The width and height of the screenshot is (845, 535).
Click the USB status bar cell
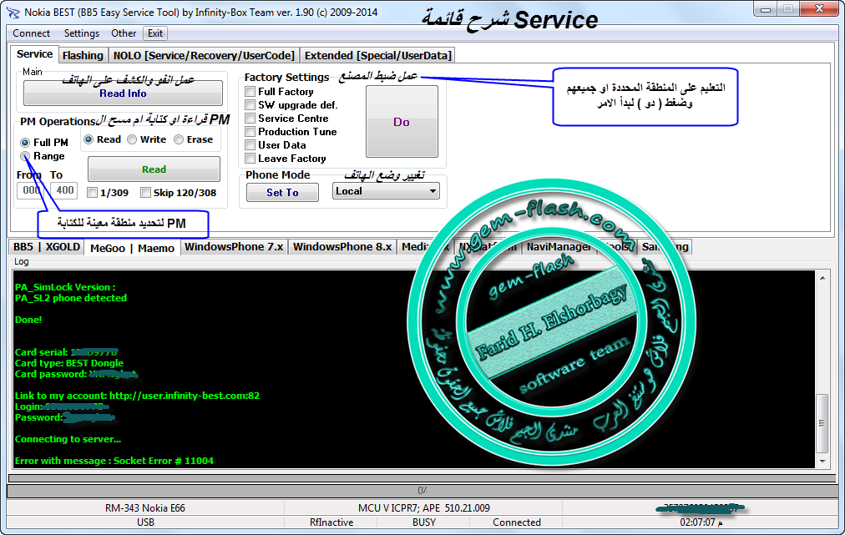click(145, 522)
